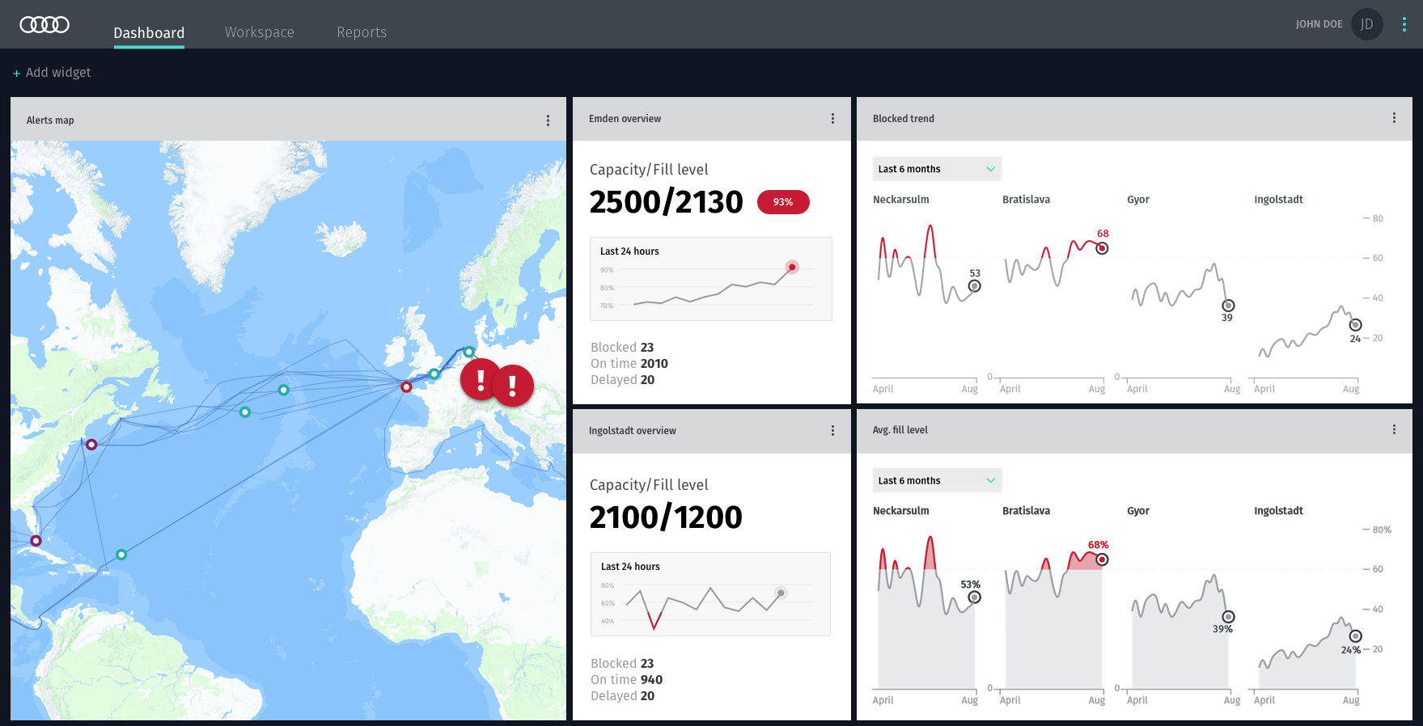1423x726 pixels.
Task: Open the Reports tab
Action: (x=362, y=32)
